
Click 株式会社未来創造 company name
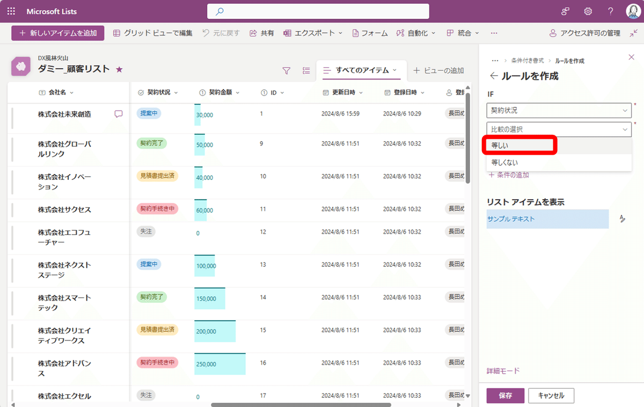64,114
